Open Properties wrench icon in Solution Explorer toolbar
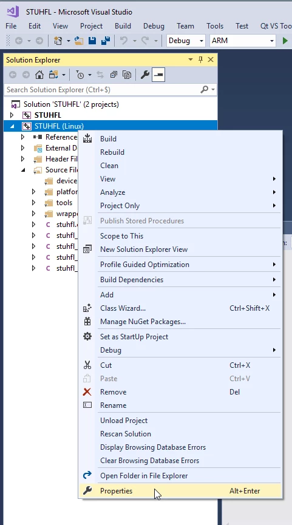The image size is (292, 525). click(x=144, y=75)
